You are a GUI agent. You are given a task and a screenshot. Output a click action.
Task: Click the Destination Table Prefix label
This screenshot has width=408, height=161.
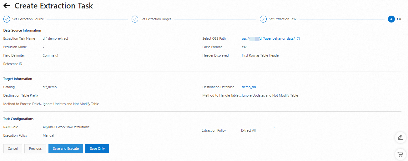coord(21,95)
